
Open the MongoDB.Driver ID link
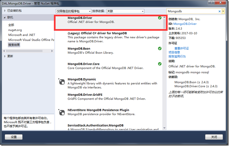point(185,24)
